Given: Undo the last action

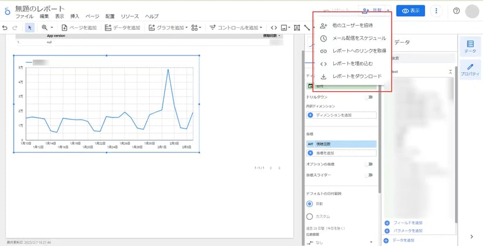Looking at the screenshot, I should [x=5, y=27].
